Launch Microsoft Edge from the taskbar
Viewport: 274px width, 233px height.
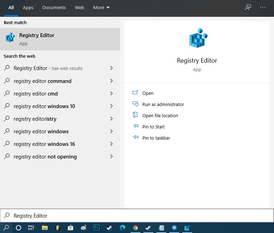122,228
